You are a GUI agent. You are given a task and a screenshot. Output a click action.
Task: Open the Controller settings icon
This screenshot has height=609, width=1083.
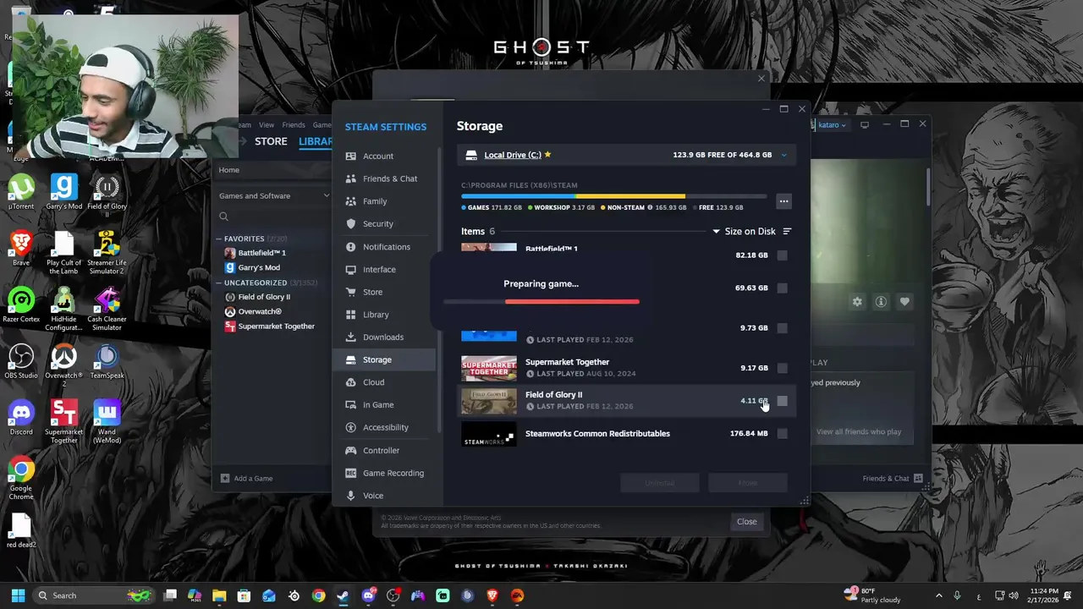pos(350,450)
